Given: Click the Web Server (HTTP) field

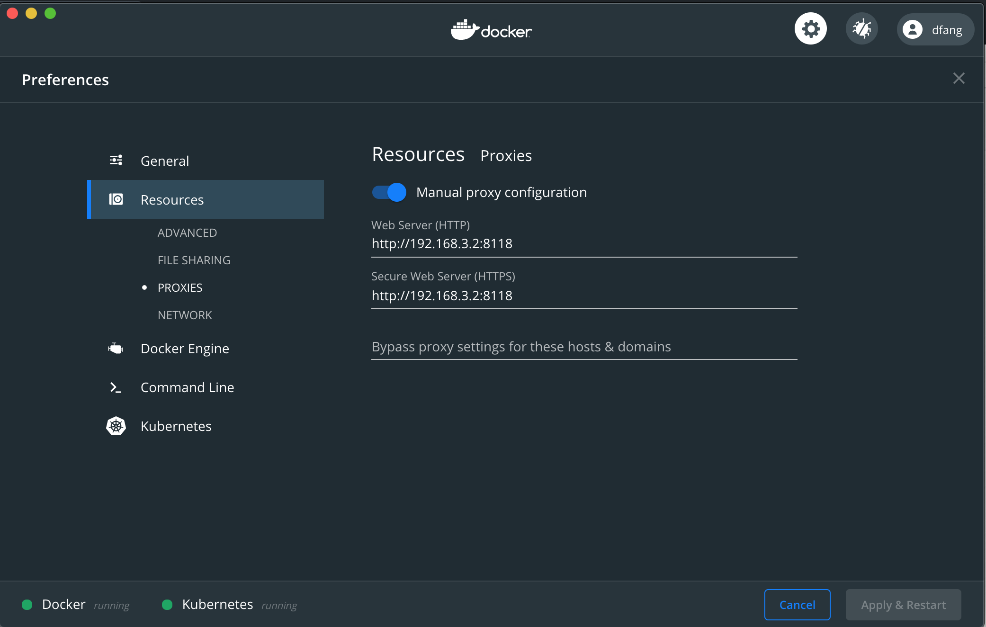Looking at the screenshot, I should point(583,244).
